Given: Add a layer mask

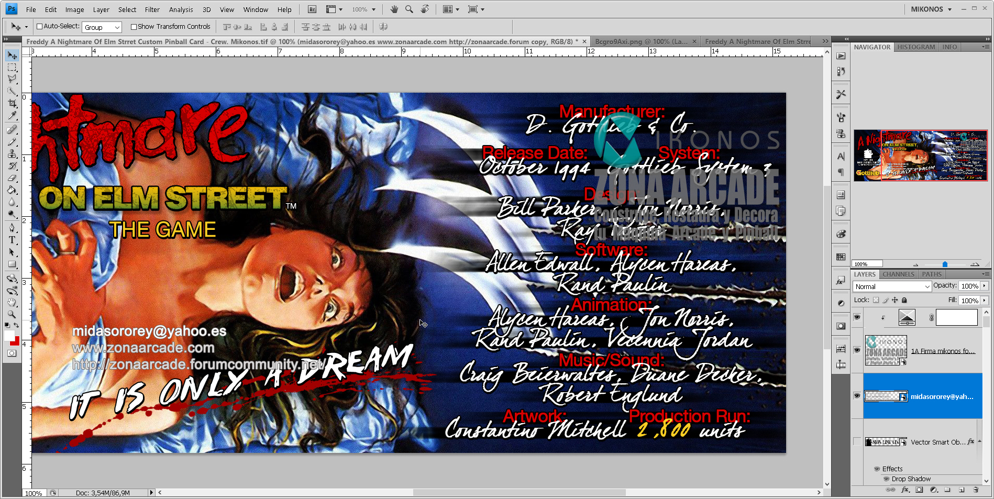Looking at the screenshot, I should point(919,490).
